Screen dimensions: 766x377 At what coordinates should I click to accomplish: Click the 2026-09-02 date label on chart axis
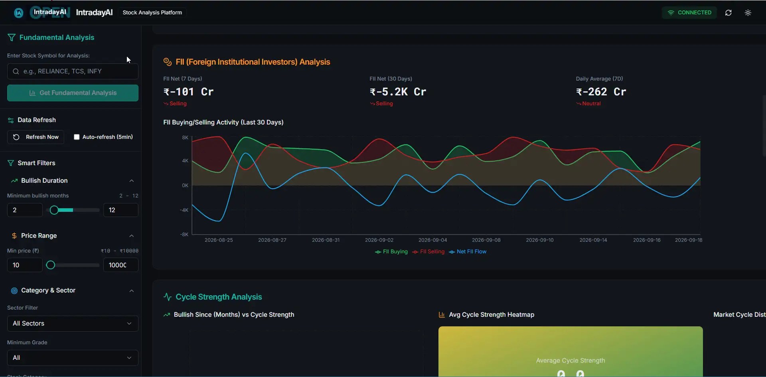(379, 240)
